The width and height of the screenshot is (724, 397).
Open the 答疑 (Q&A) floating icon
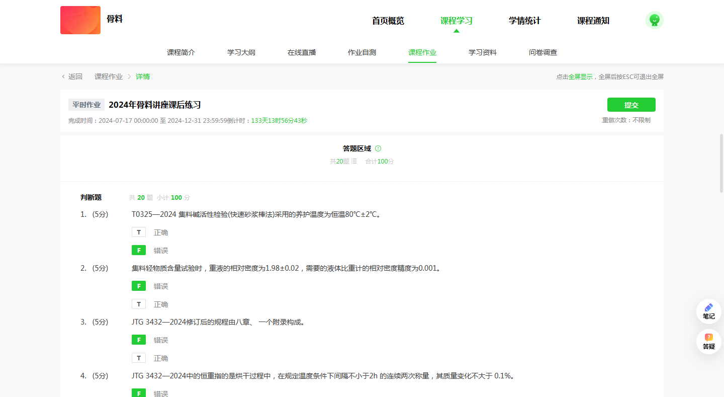pyautogui.click(x=708, y=341)
